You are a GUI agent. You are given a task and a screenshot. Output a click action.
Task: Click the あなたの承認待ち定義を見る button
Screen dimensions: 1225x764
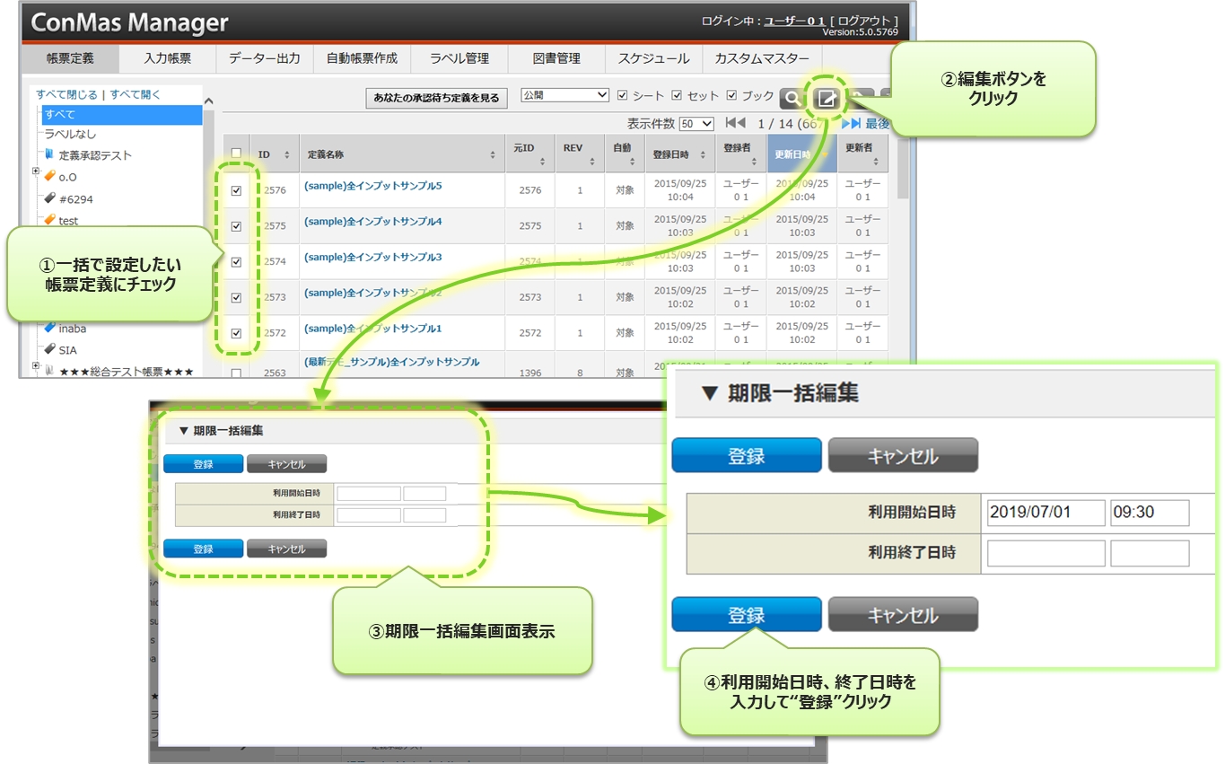coord(437,98)
